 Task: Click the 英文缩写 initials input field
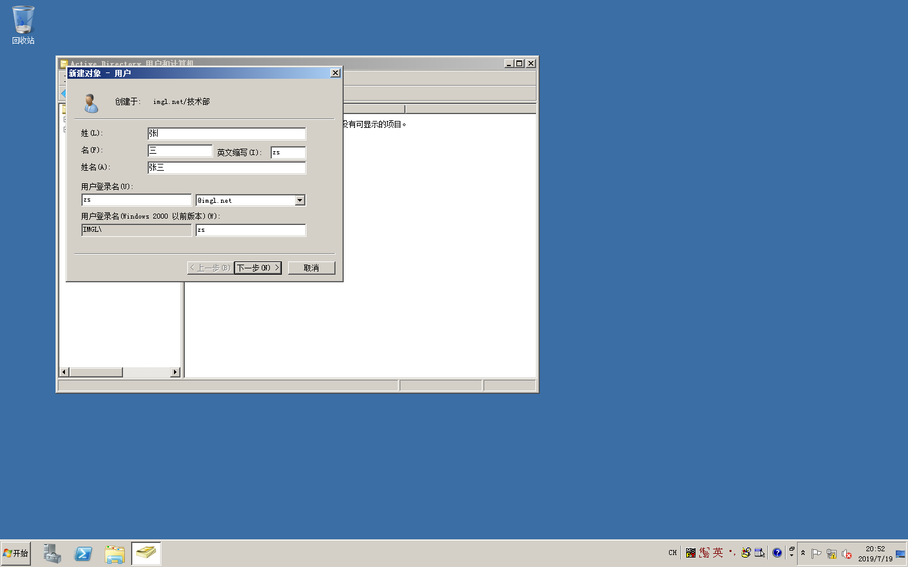[x=288, y=152]
